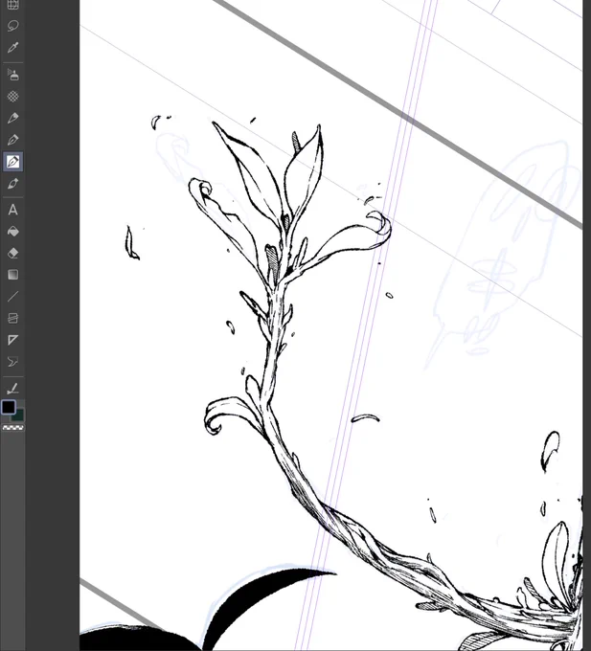The image size is (591, 651).
Task: Select nib tool directly above highlighted pen
Action: tap(12, 140)
